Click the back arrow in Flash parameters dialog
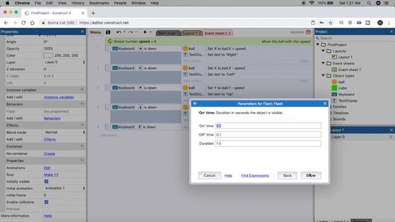The width and height of the screenshot is (395, 222). coord(195,104)
